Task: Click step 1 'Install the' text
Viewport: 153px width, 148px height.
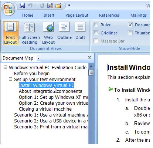Action: 137,100
